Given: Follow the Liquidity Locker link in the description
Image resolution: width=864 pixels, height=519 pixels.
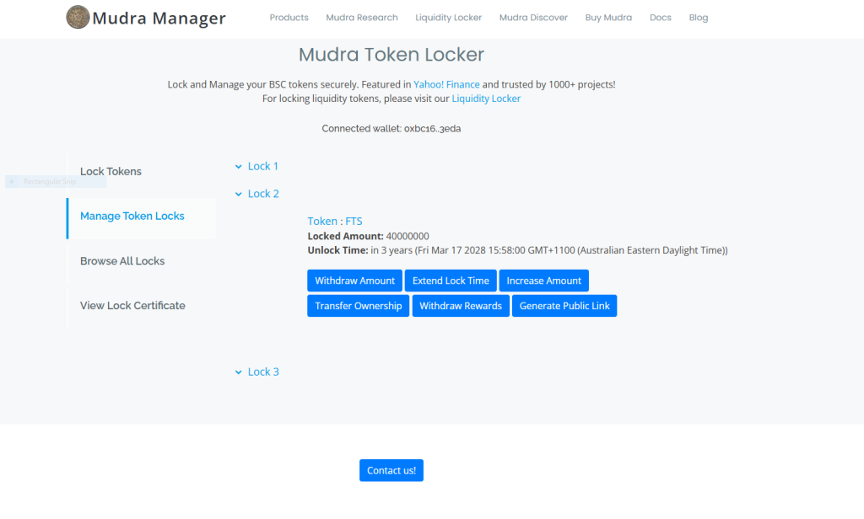Looking at the screenshot, I should (x=486, y=99).
